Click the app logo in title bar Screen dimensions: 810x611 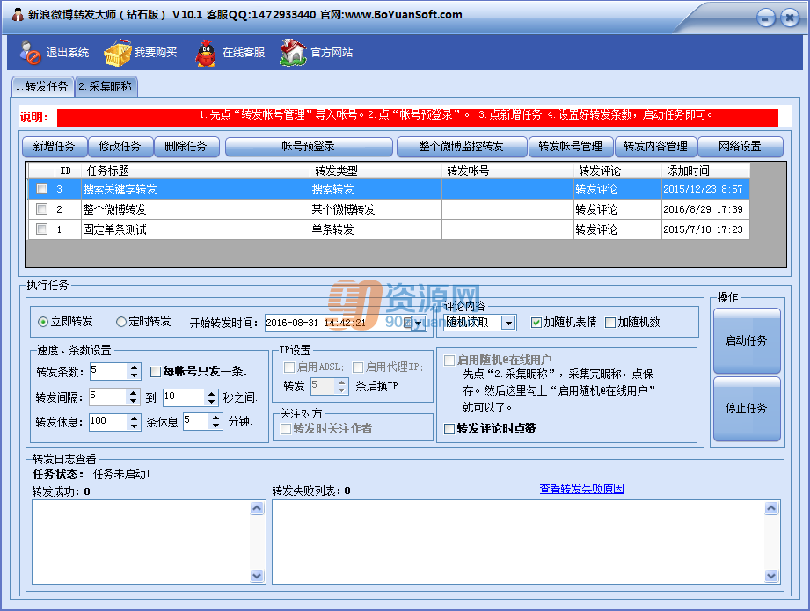tap(18, 15)
